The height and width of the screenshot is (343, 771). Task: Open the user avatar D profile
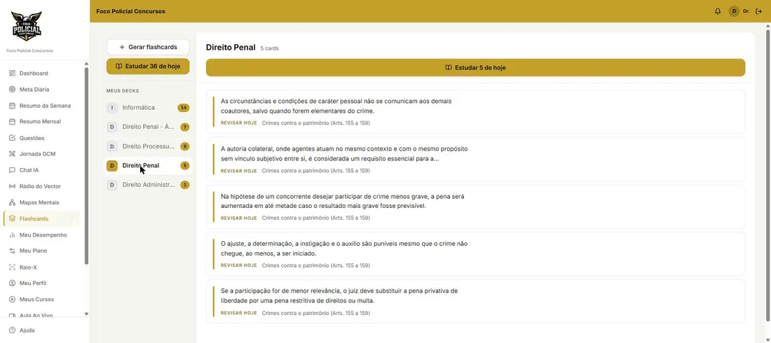734,11
